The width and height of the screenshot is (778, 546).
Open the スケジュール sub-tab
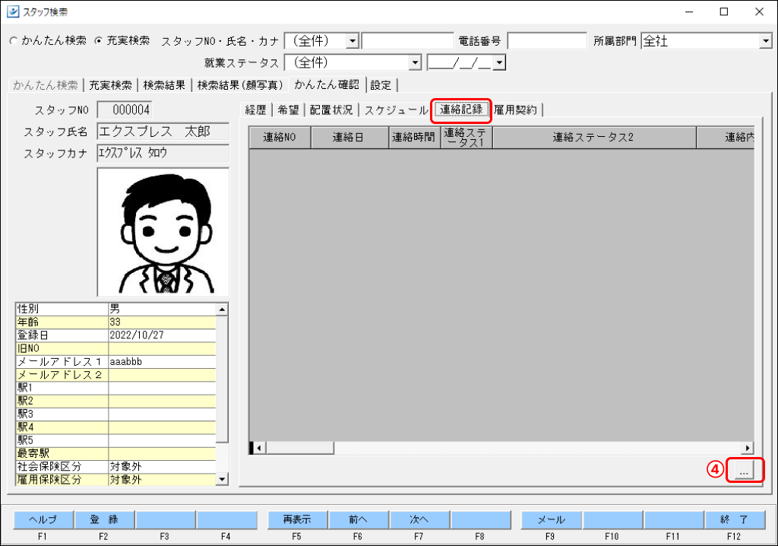396,110
